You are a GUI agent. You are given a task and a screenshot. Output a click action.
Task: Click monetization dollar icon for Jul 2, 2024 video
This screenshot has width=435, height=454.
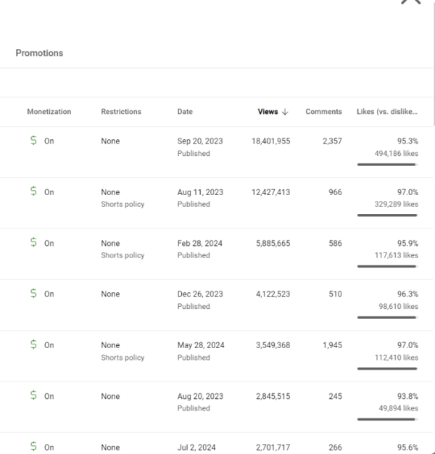click(x=33, y=447)
